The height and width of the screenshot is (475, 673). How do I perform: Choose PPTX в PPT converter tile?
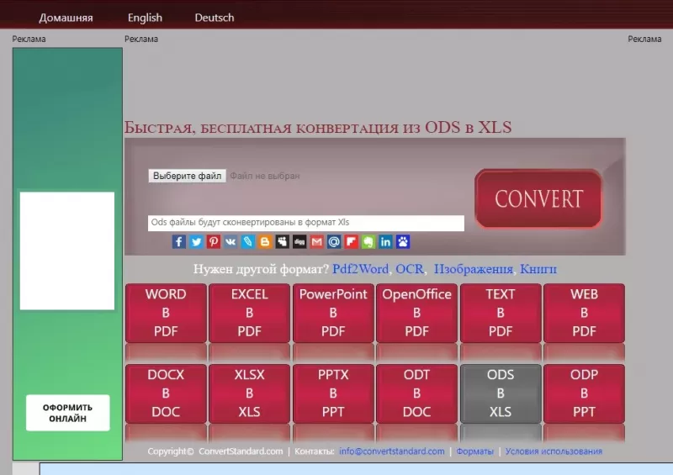click(333, 393)
